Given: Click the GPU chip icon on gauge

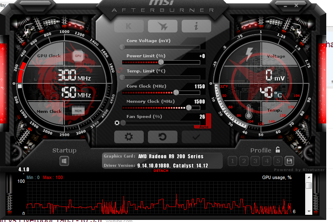Looking at the screenshot, I should (78, 56).
